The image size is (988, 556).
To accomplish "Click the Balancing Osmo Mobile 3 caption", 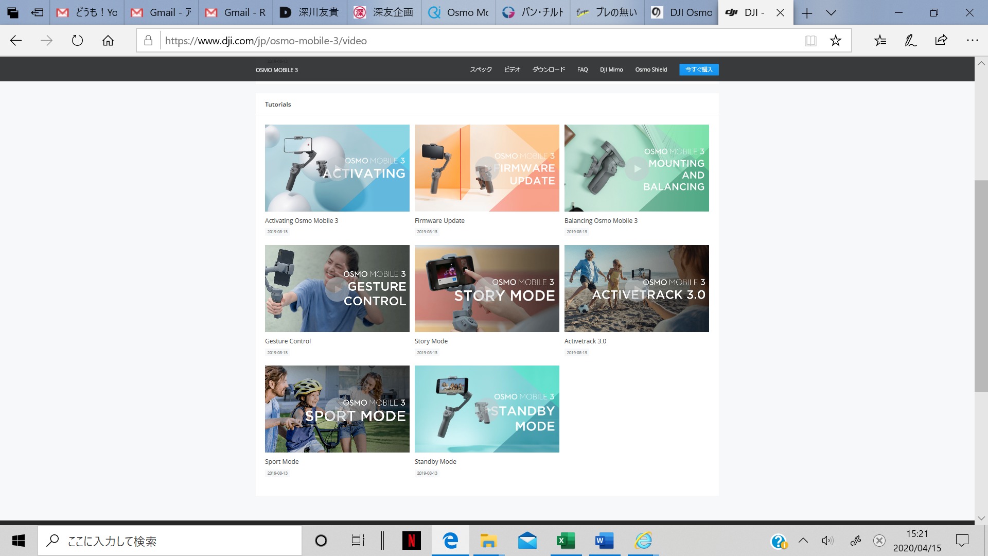I will point(601,220).
